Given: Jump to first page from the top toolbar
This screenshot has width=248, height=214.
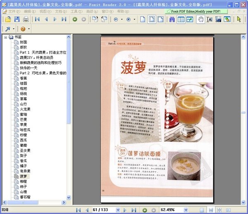Looking at the screenshot, I should (x=38, y=19).
